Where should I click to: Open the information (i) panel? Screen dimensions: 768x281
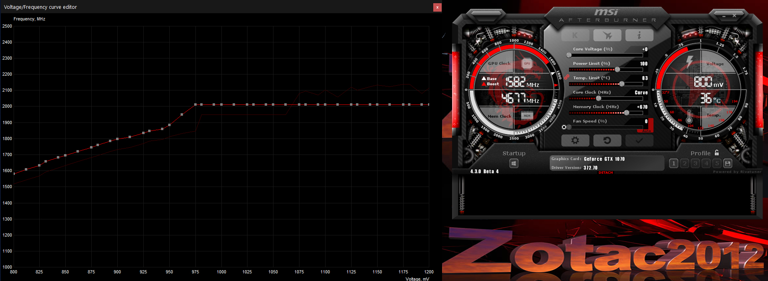point(639,35)
